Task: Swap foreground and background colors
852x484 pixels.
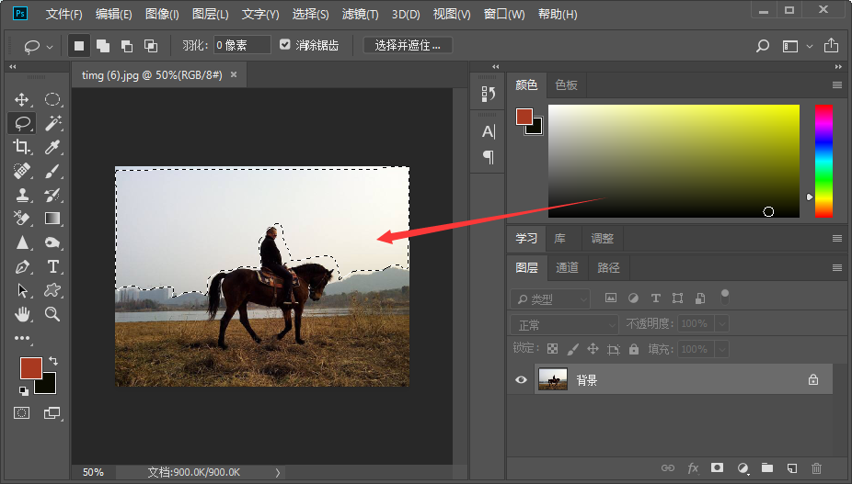Action: point(52,360)
